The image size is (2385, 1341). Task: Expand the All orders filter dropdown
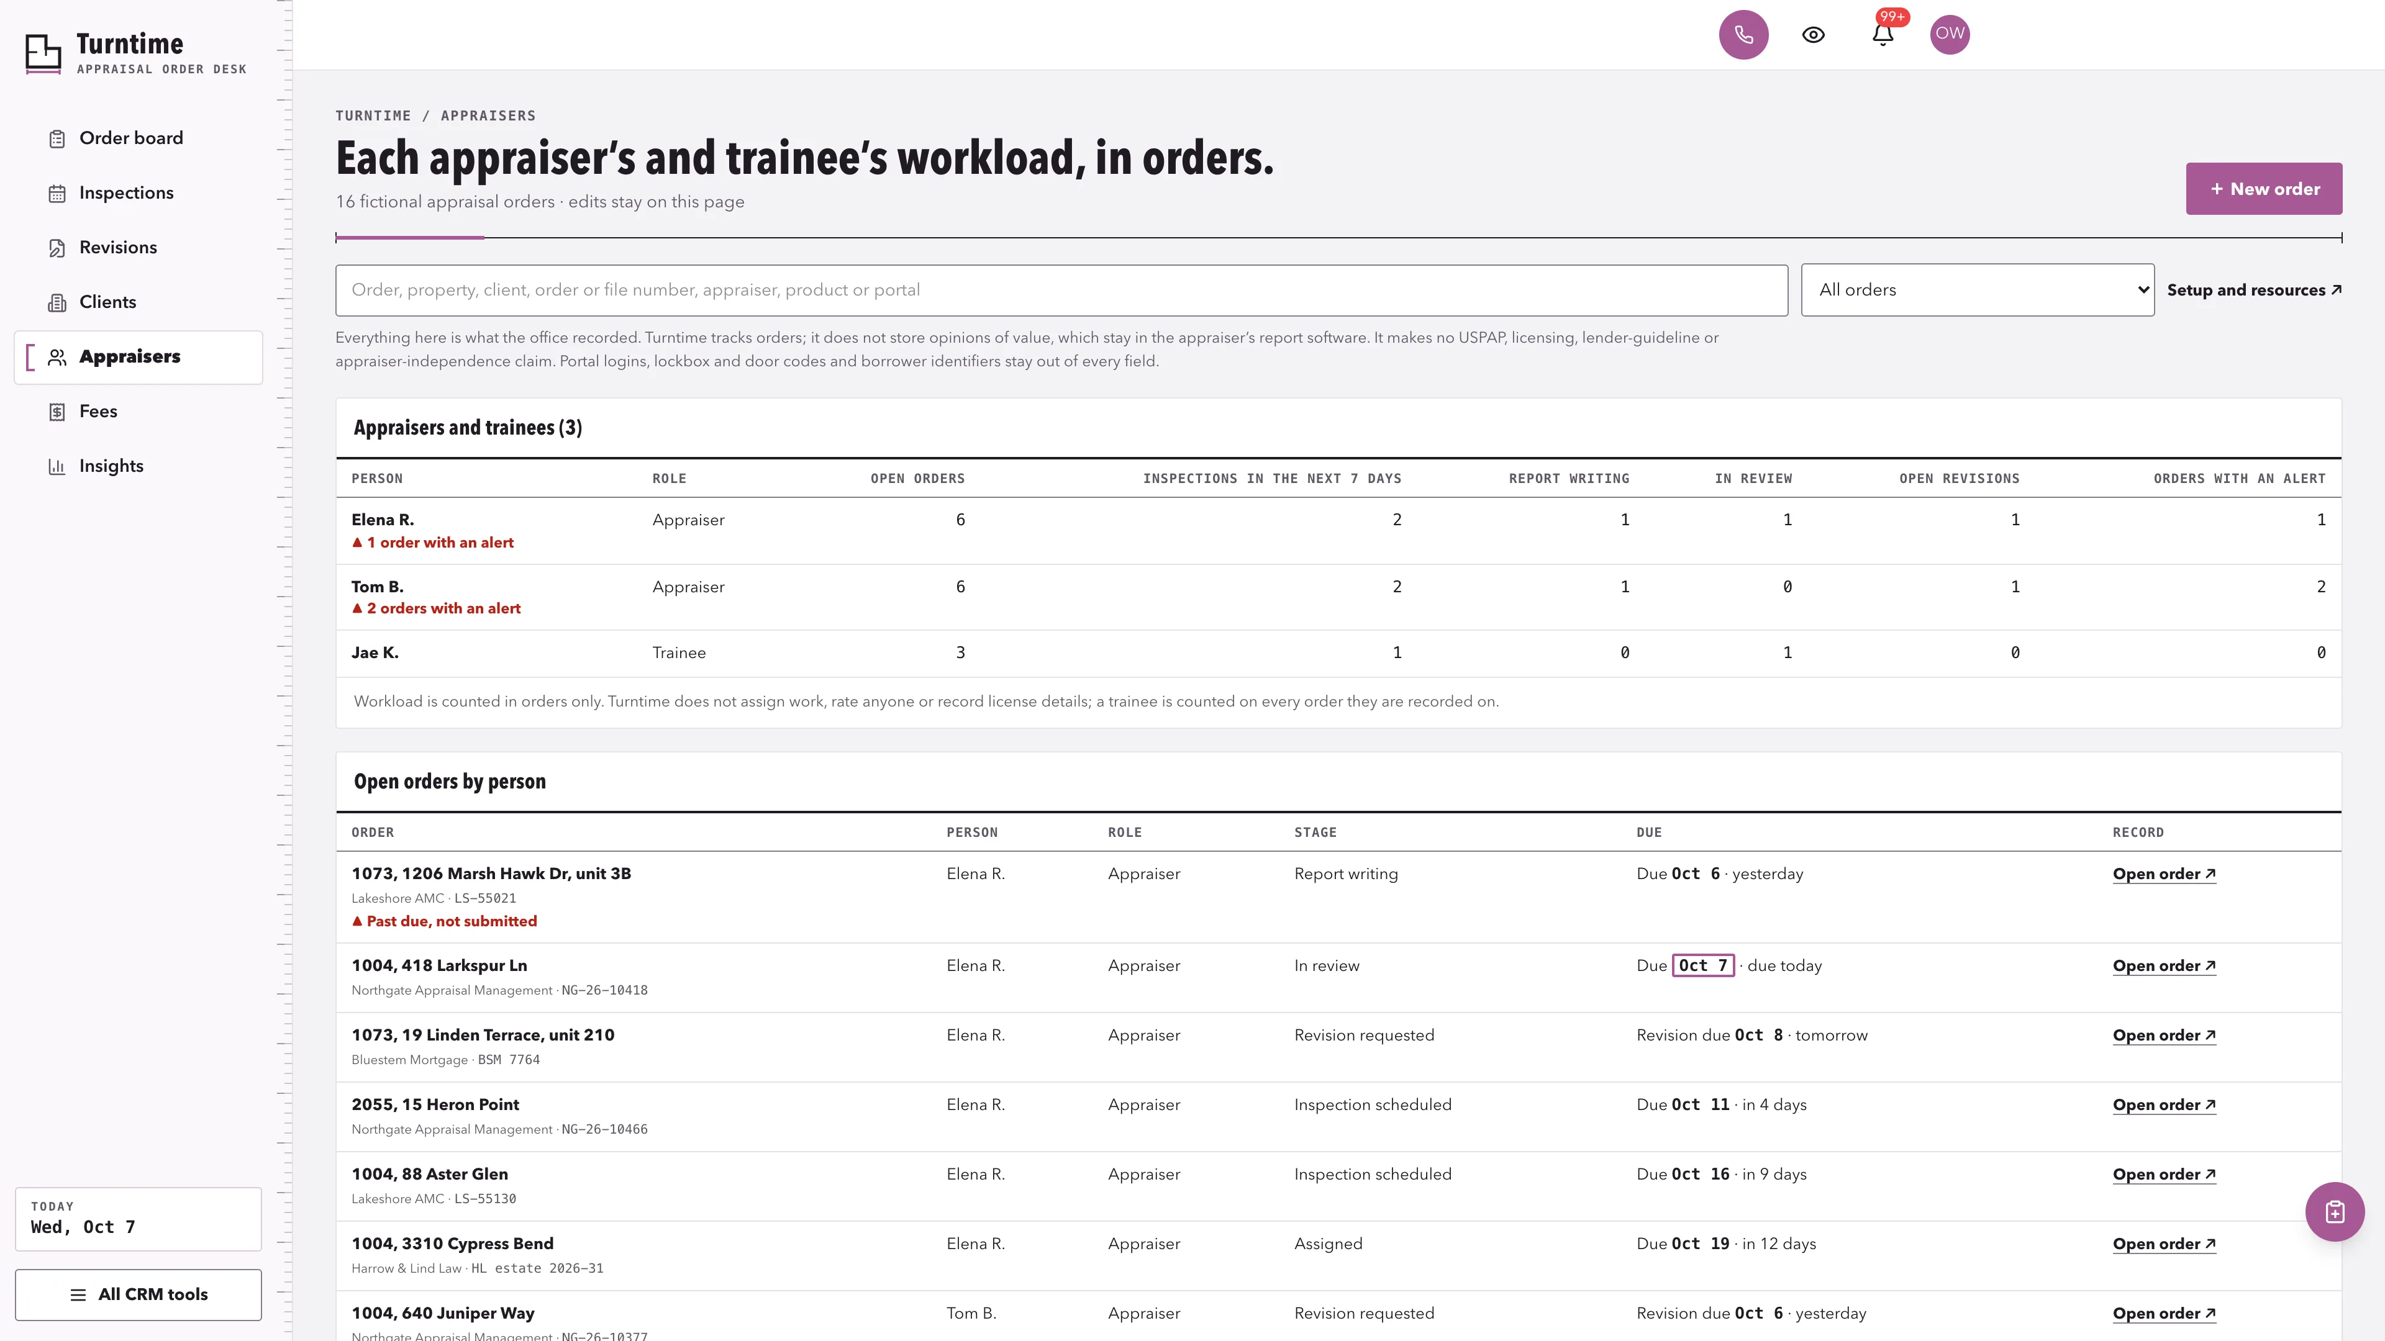point(1977,290)
